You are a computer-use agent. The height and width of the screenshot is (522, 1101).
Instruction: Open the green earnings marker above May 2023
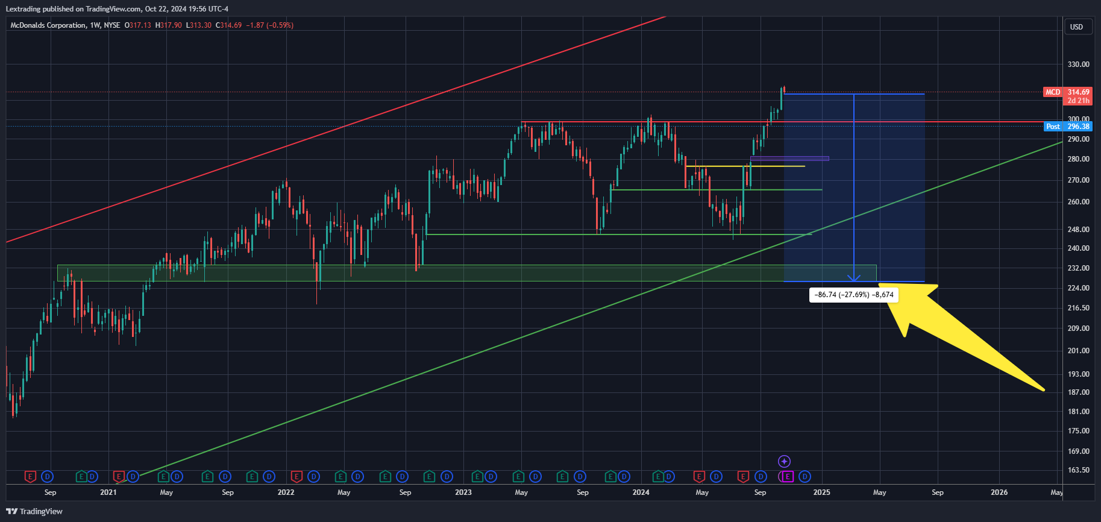(518, 477)
